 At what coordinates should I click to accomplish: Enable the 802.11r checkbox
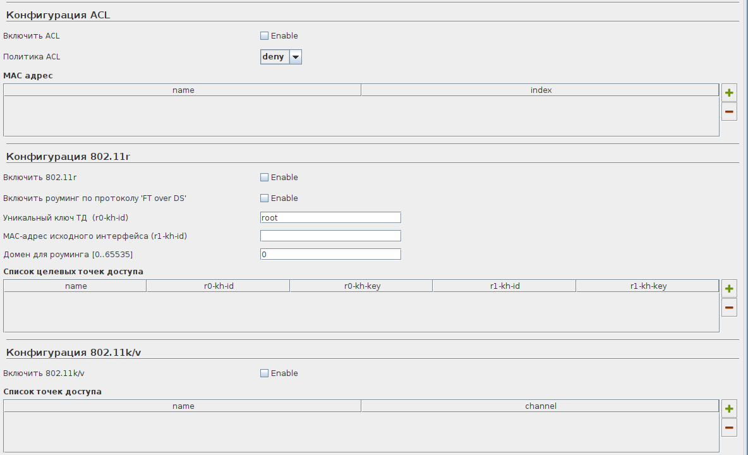(x=265, y=178)
